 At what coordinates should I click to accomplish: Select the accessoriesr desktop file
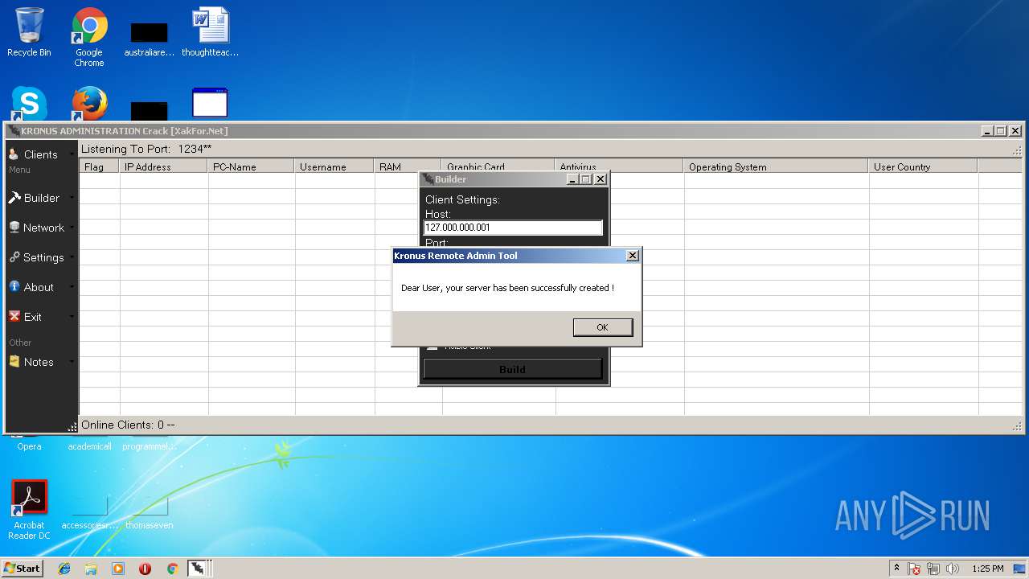[x=89, y=511]
